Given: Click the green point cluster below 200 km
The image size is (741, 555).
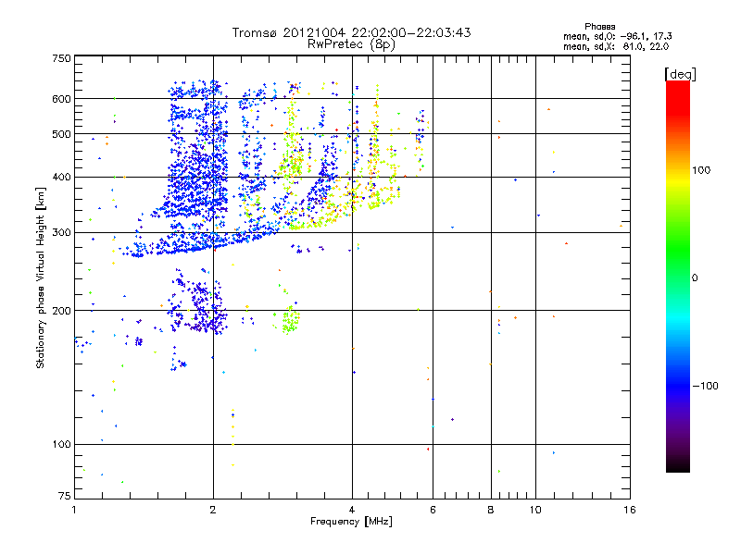Looking at the screenshot, I should point(291,320).
